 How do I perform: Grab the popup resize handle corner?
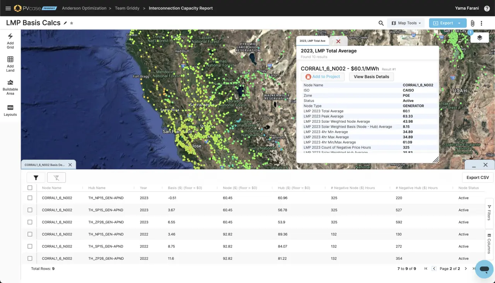435,159
